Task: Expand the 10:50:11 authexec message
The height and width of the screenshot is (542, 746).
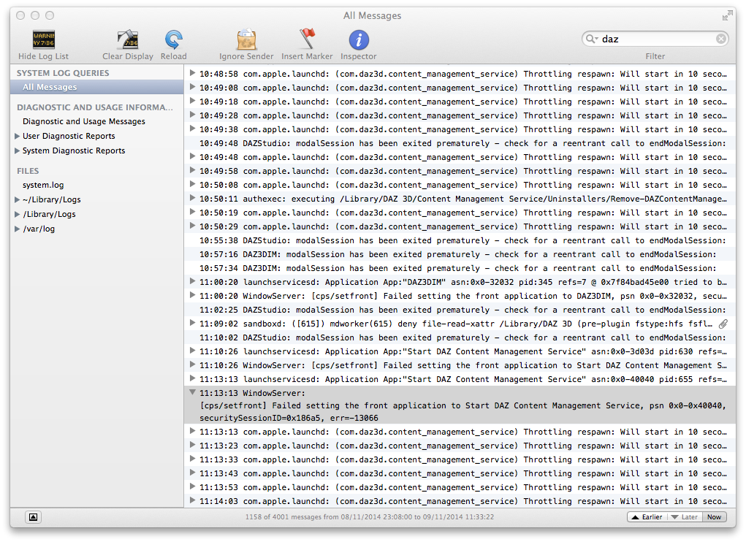Action: click(192, 198)
